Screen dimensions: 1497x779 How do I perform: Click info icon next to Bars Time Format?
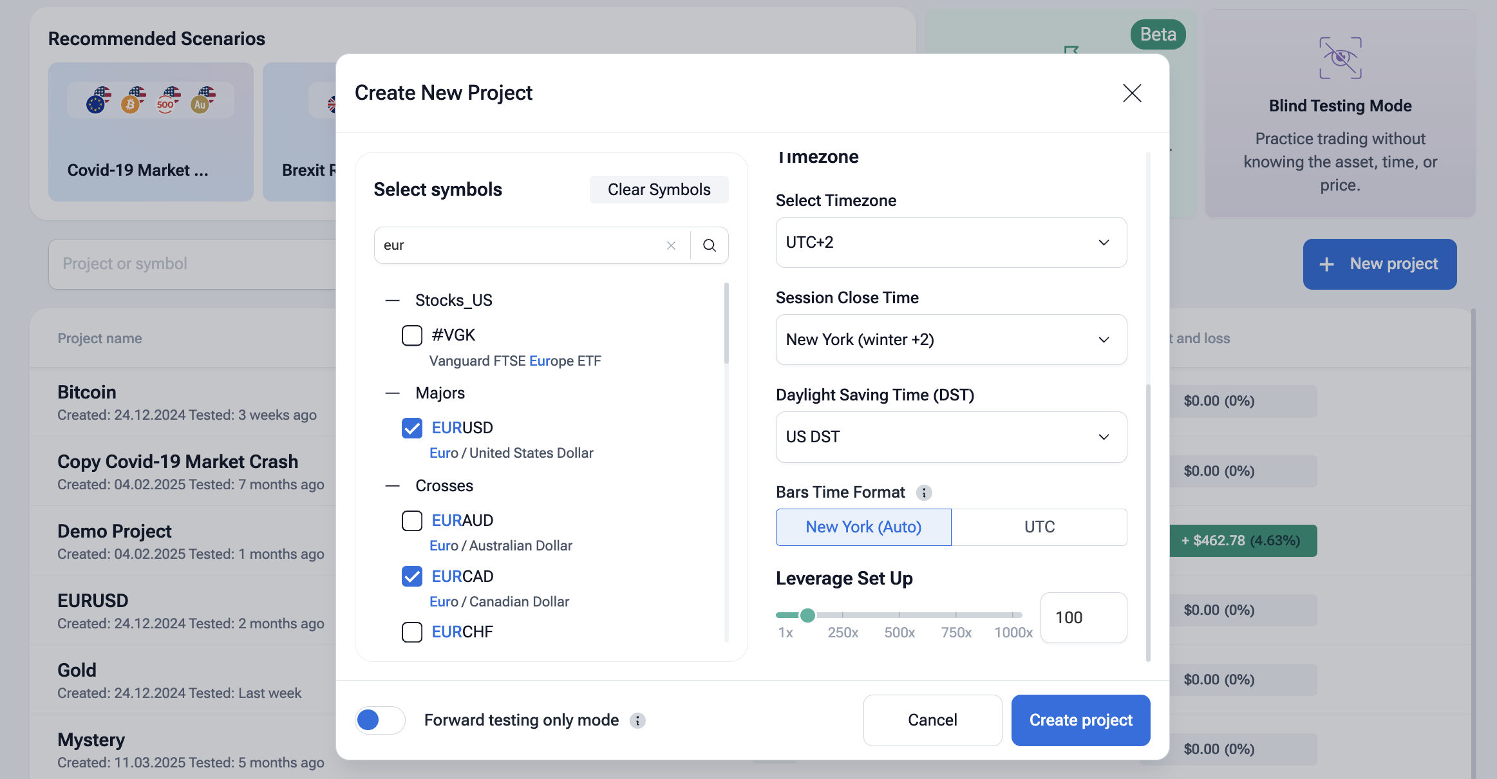tap(924, 493)
